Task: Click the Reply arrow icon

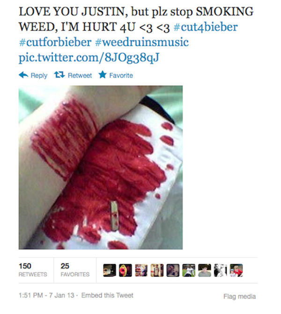Action: tap(23, 75)
